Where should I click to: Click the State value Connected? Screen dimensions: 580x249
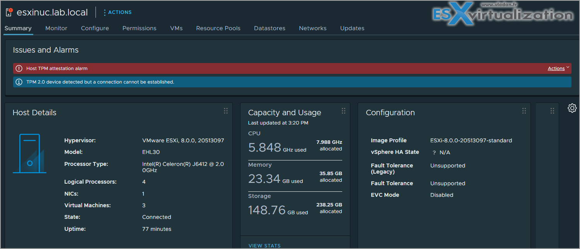(x=157, y=217)
